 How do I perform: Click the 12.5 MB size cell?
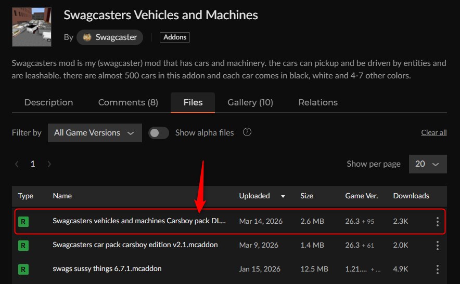tap(314, 269)
